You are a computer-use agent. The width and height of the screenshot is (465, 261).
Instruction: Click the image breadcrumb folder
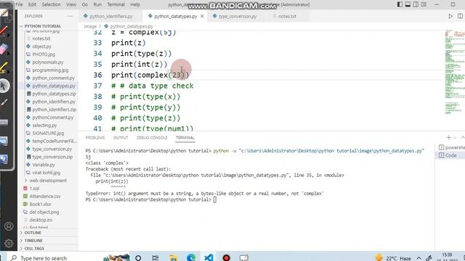tap(90, 26)
